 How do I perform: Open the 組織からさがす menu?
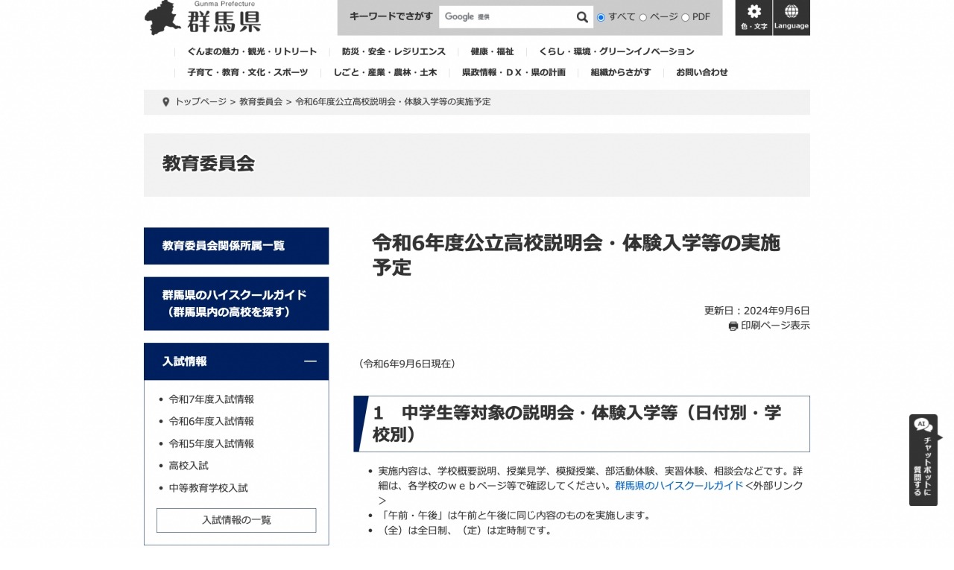619,72
